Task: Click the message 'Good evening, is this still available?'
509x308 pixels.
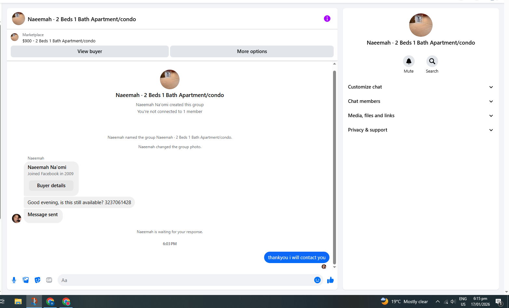Action: click(x=79, y=203)
